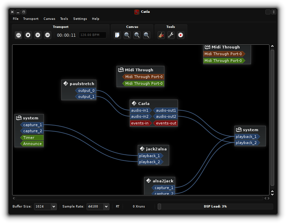Open the Transport menu
The height and width of the screenshot is (223, 286).
(x=31, y=19)
